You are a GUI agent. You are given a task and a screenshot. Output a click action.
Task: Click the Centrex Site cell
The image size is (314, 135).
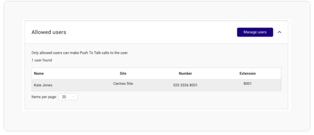(123, 84)
